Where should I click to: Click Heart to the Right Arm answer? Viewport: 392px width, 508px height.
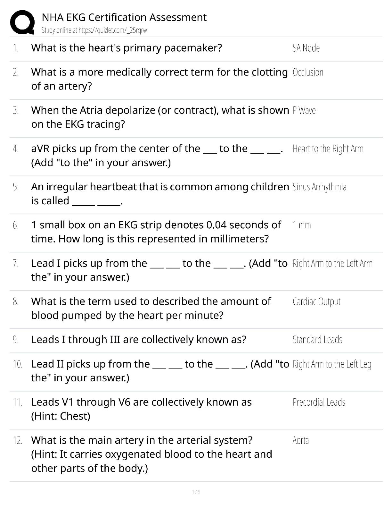[x=328, y=149]
